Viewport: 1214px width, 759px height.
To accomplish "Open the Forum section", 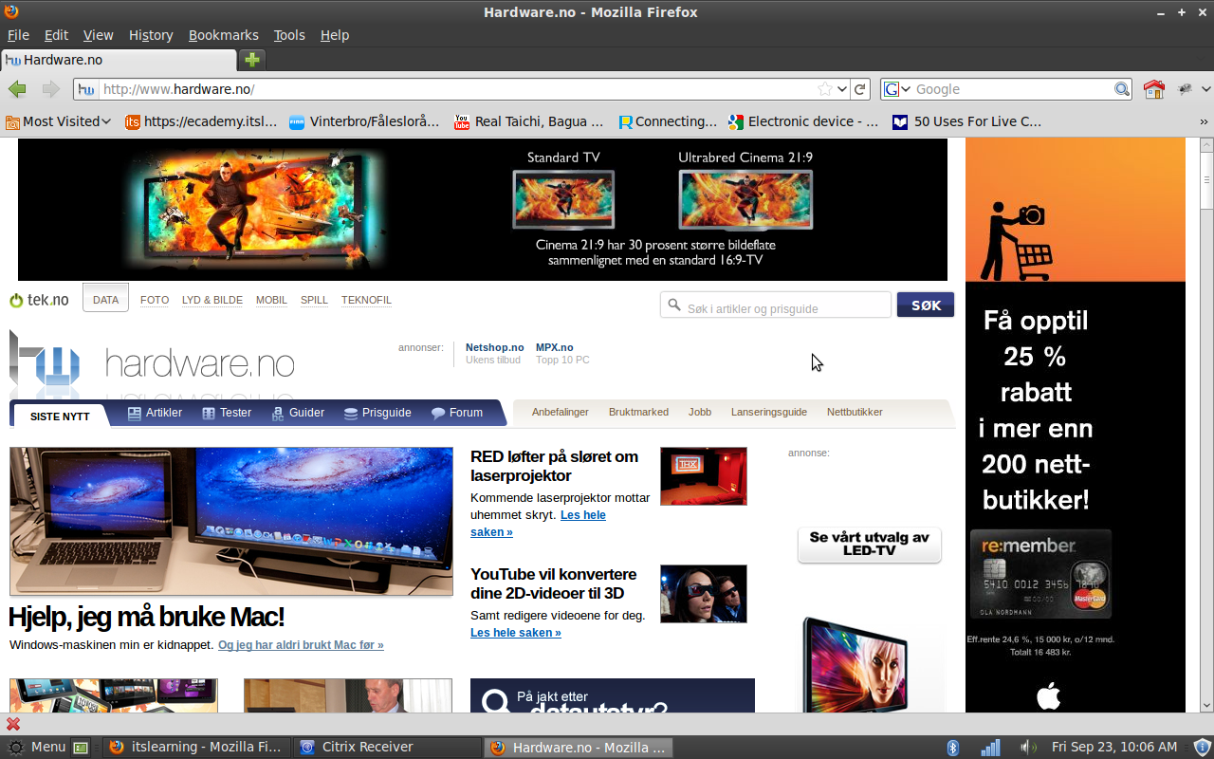I will (x=457, y=413).
